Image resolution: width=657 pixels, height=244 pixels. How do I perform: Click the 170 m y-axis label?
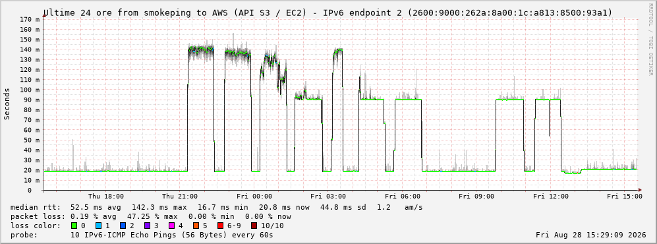(x=30, y=19)
